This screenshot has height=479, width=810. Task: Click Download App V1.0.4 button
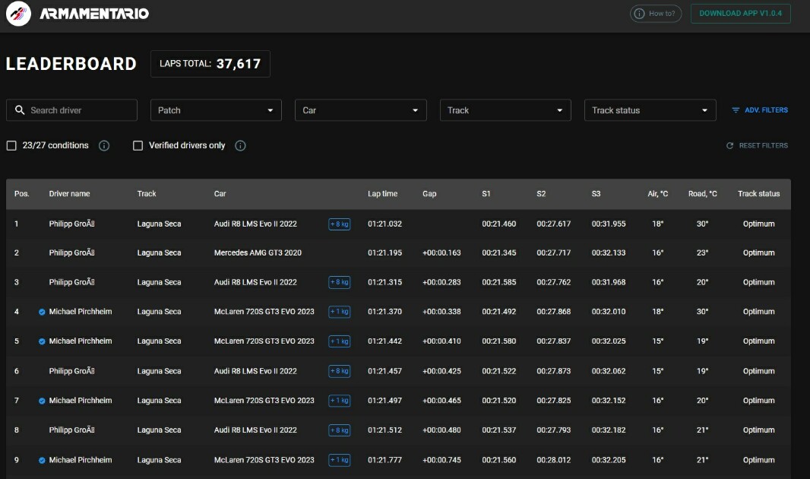(x=740, y=14)
